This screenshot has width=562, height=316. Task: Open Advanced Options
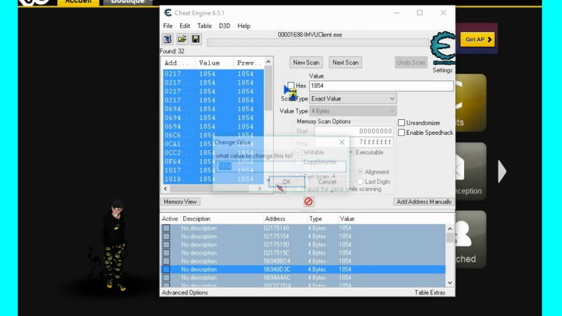(185, 292)
